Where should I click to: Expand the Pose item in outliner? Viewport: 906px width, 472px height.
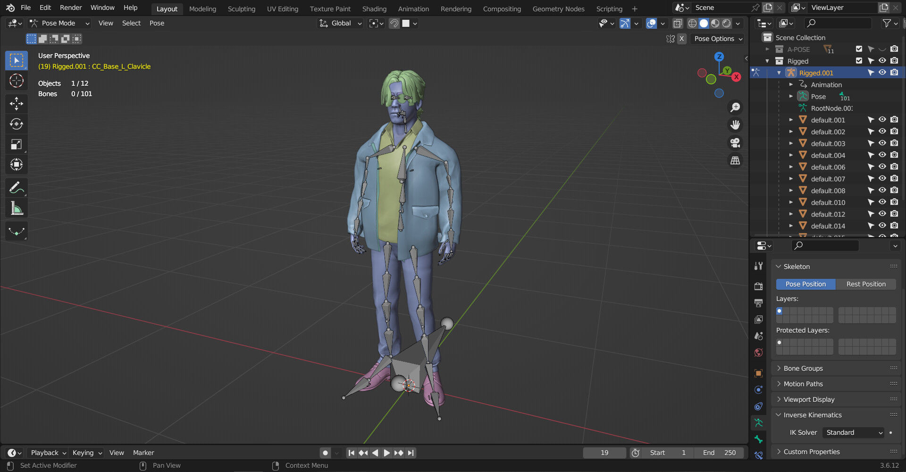pos(791,96)
